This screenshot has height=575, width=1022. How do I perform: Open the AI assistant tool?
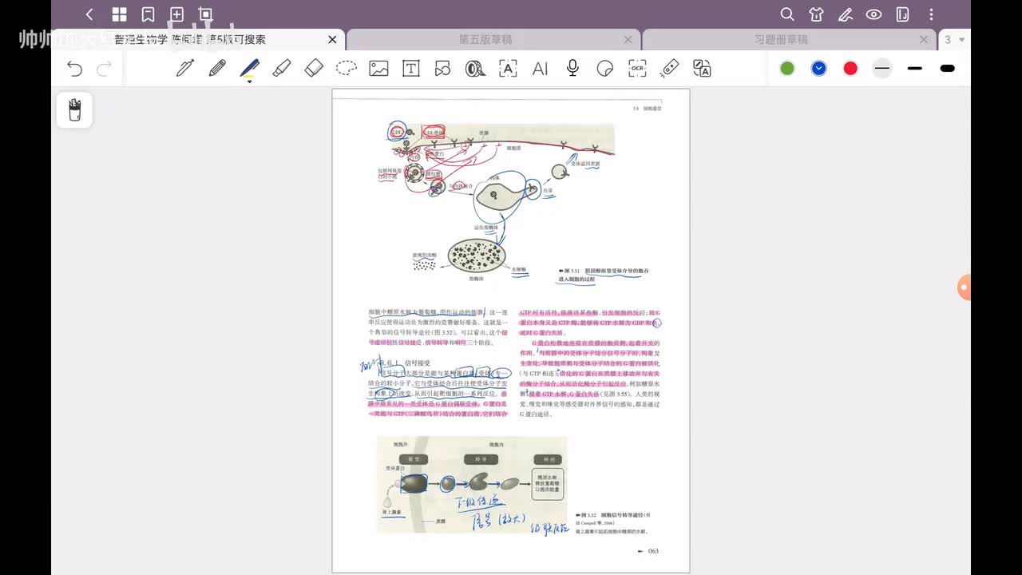coord(540,69)
